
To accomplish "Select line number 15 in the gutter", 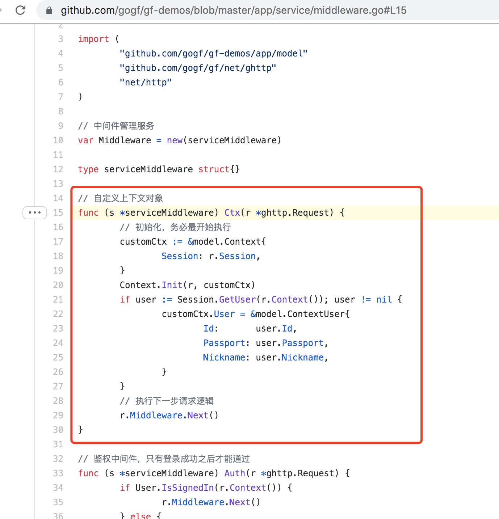I will pyautogui.click(x=58, y=213).
